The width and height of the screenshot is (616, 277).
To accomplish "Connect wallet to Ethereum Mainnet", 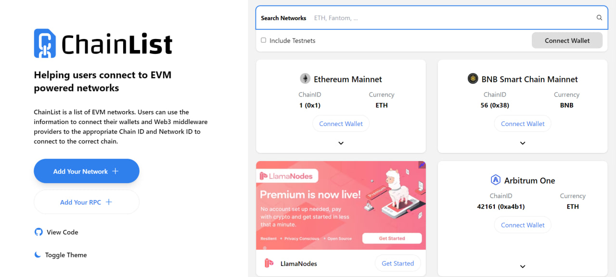I will 341,124.
